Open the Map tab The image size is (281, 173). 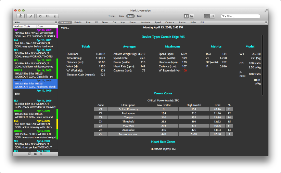tap(123, 23)
